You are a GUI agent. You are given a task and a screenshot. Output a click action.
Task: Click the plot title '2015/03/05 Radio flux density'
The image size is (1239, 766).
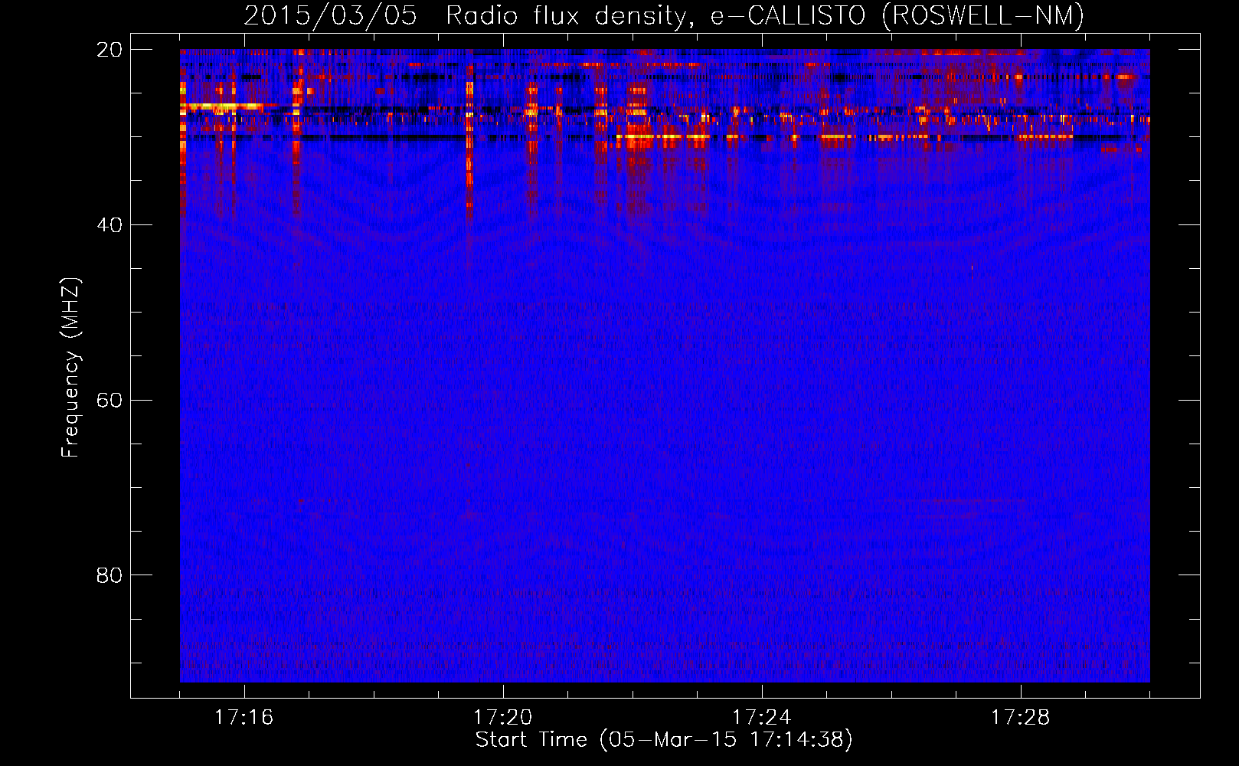[664, 16]
